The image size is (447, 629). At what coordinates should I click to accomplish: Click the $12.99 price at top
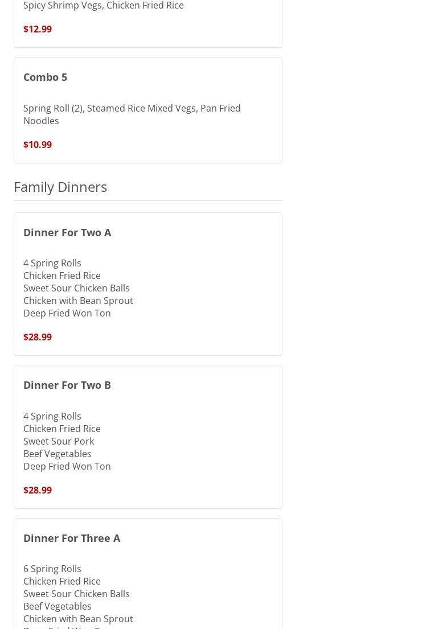38,29
